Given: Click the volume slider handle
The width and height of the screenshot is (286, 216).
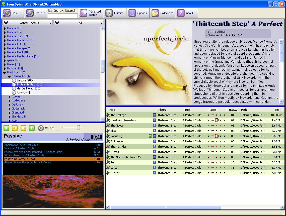Looking at the screenshot, I should (79, 128).
